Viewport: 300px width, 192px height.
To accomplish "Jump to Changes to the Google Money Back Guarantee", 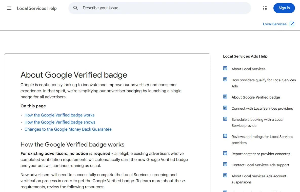I will coord(68,129).
